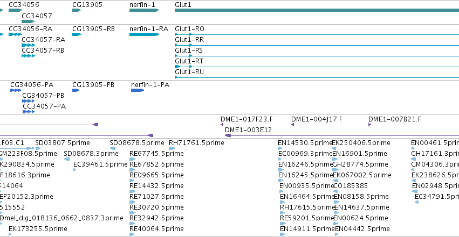The height and width of the screenshot is (237, 459).
Task: Pick EST EN08158.5prime
Action: (361, 197)
